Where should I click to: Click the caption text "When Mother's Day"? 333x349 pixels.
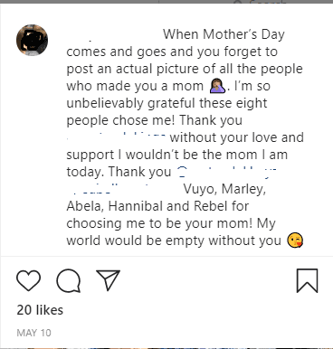click(224, 34)
